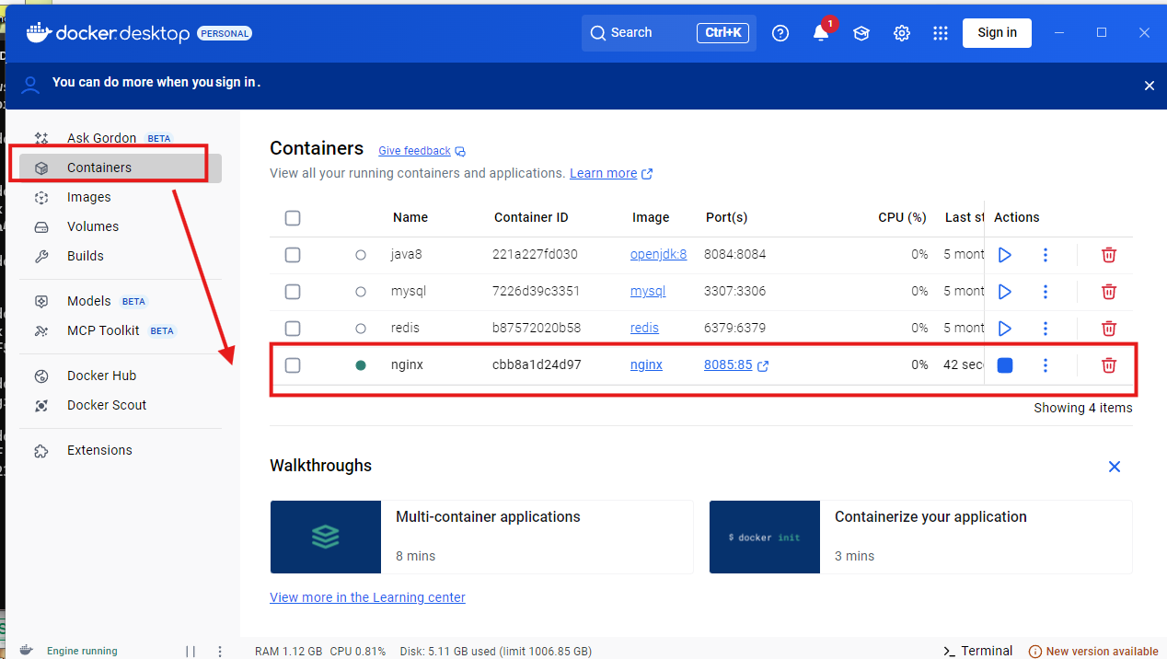Open more actions for nginx

coord(1046,365)
